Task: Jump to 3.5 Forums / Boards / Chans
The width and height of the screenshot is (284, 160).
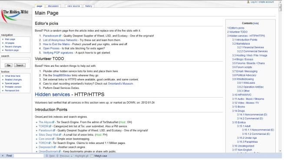Action: click(248, 63)
